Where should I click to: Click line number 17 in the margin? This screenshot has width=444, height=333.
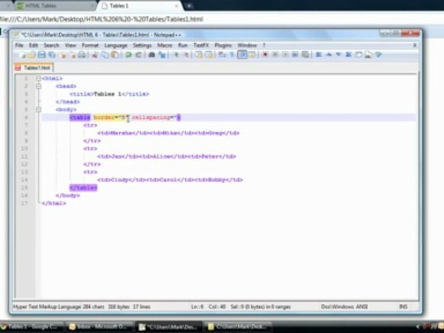[x=25, y=203]
